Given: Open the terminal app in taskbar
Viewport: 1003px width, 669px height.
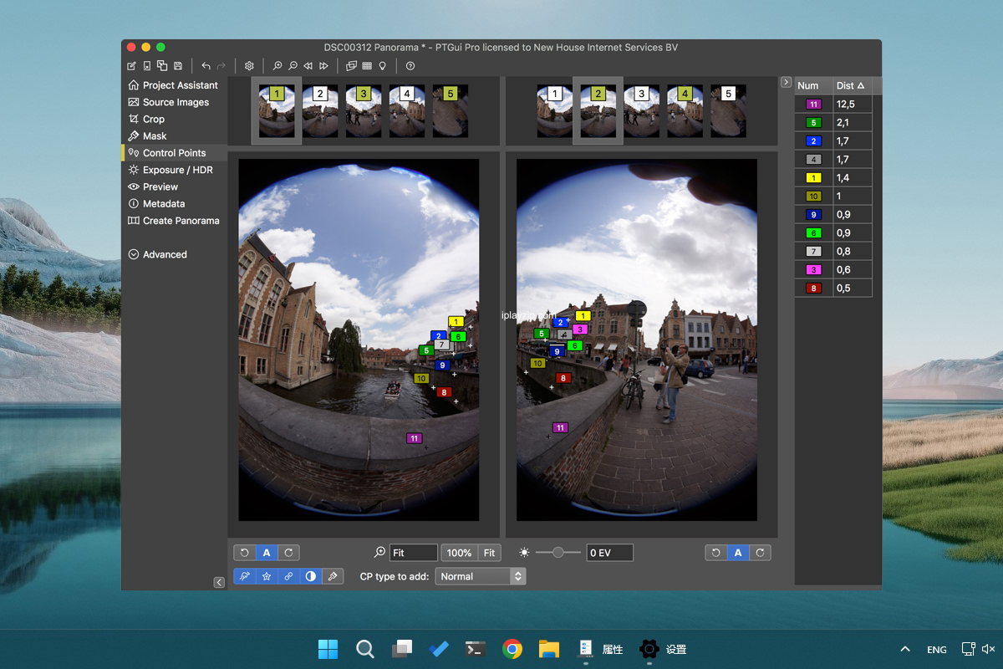Looking at the screenshot, I should (476, 649).
